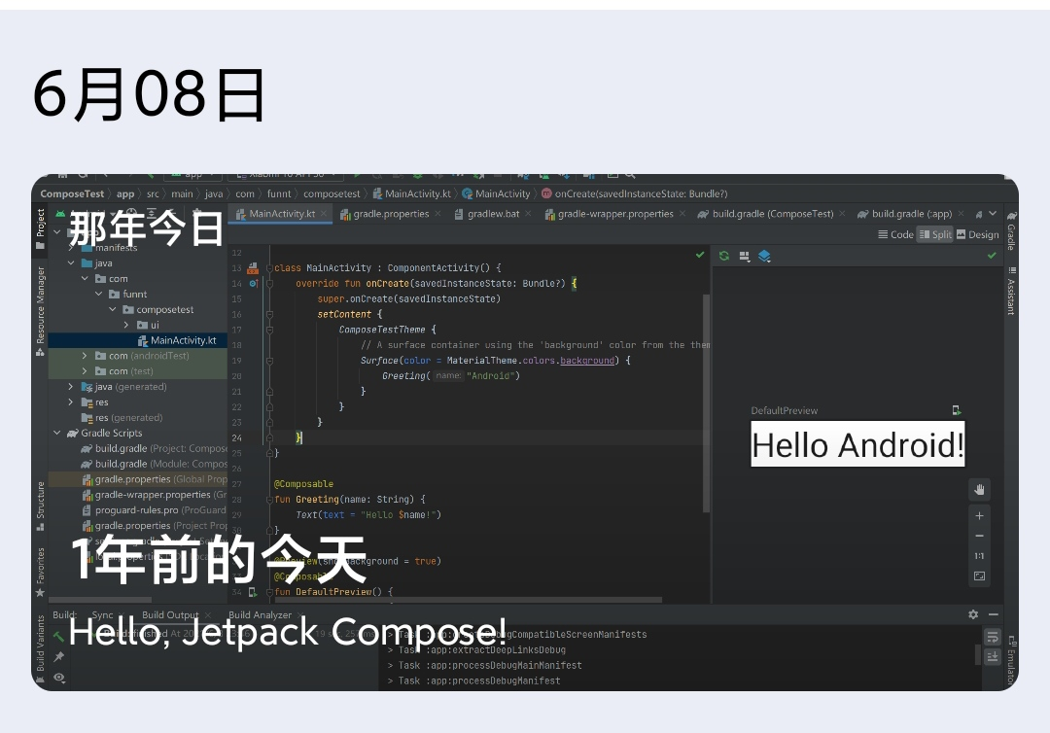The image size is (1050, 733).
Task: Click the 1:1 actual size zoom icon
Action: tap(980, 556)
